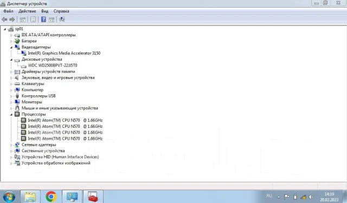Collapse the Дисковые устройства node
Image resolution: width=347 pixels, height=203 pixels.
coord(11,60)
